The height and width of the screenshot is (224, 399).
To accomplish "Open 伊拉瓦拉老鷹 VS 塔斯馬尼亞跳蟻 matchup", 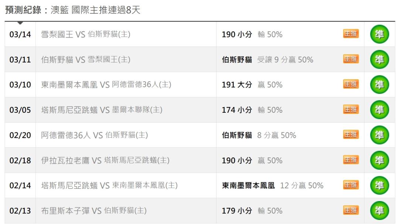I will coord(105,160).
